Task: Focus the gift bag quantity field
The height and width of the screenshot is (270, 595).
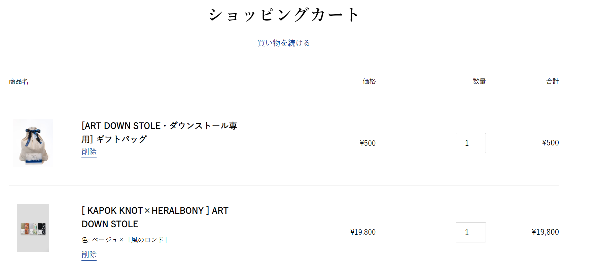Action: pos(470,143)
